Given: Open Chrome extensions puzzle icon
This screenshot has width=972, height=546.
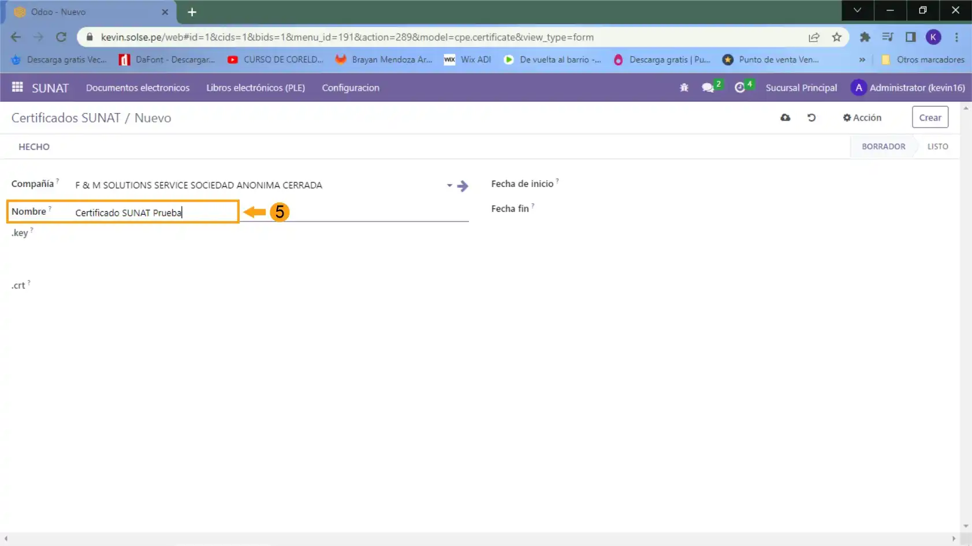Looking at the screenshot, I should coord(865,37).
